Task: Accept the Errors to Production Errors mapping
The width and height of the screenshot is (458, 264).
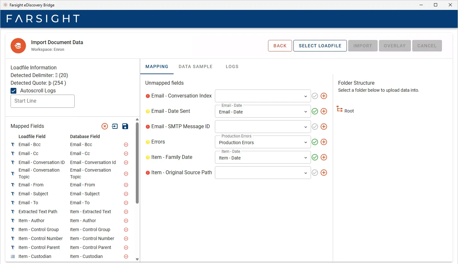Action: 315,142
